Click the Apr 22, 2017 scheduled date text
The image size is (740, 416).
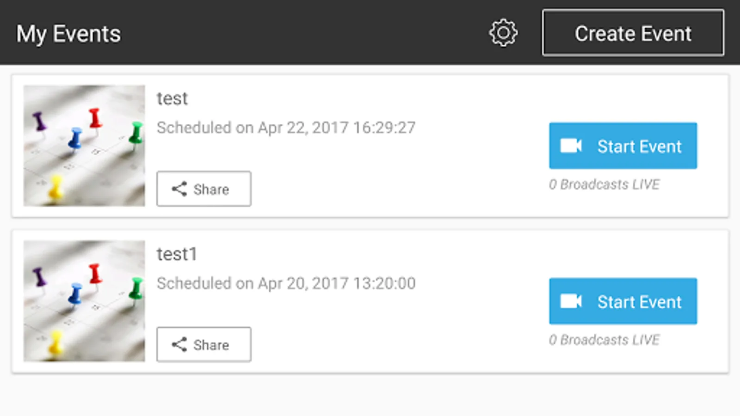(286, 128)
